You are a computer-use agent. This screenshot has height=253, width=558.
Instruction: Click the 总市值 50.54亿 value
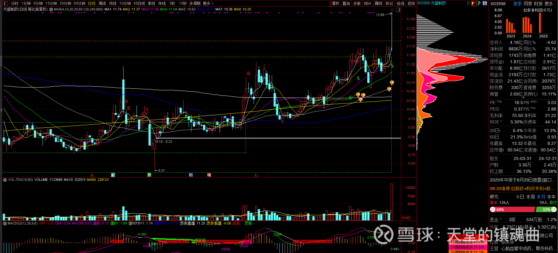tap(515, 150)
